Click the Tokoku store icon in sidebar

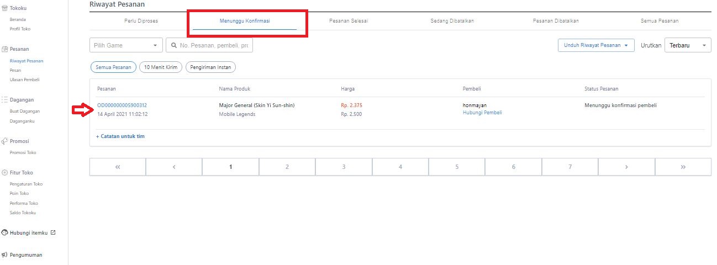coord(4,8)
